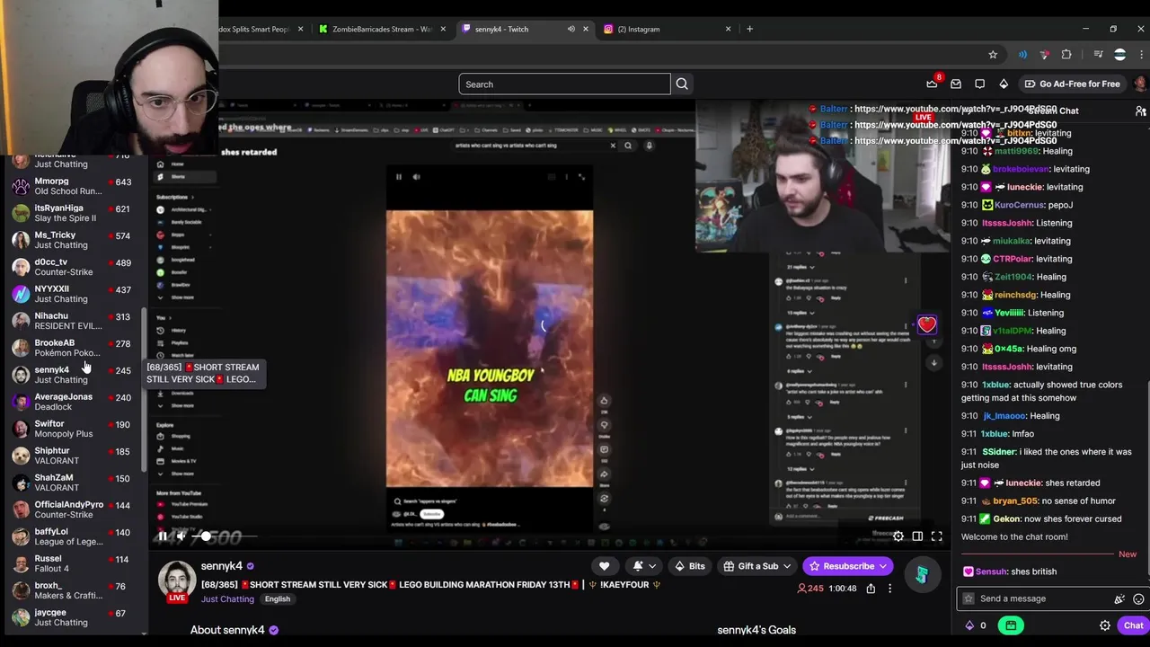Click the English language tag
The height and width of the screenshot is (647, 1150).
tap(278, 599)
